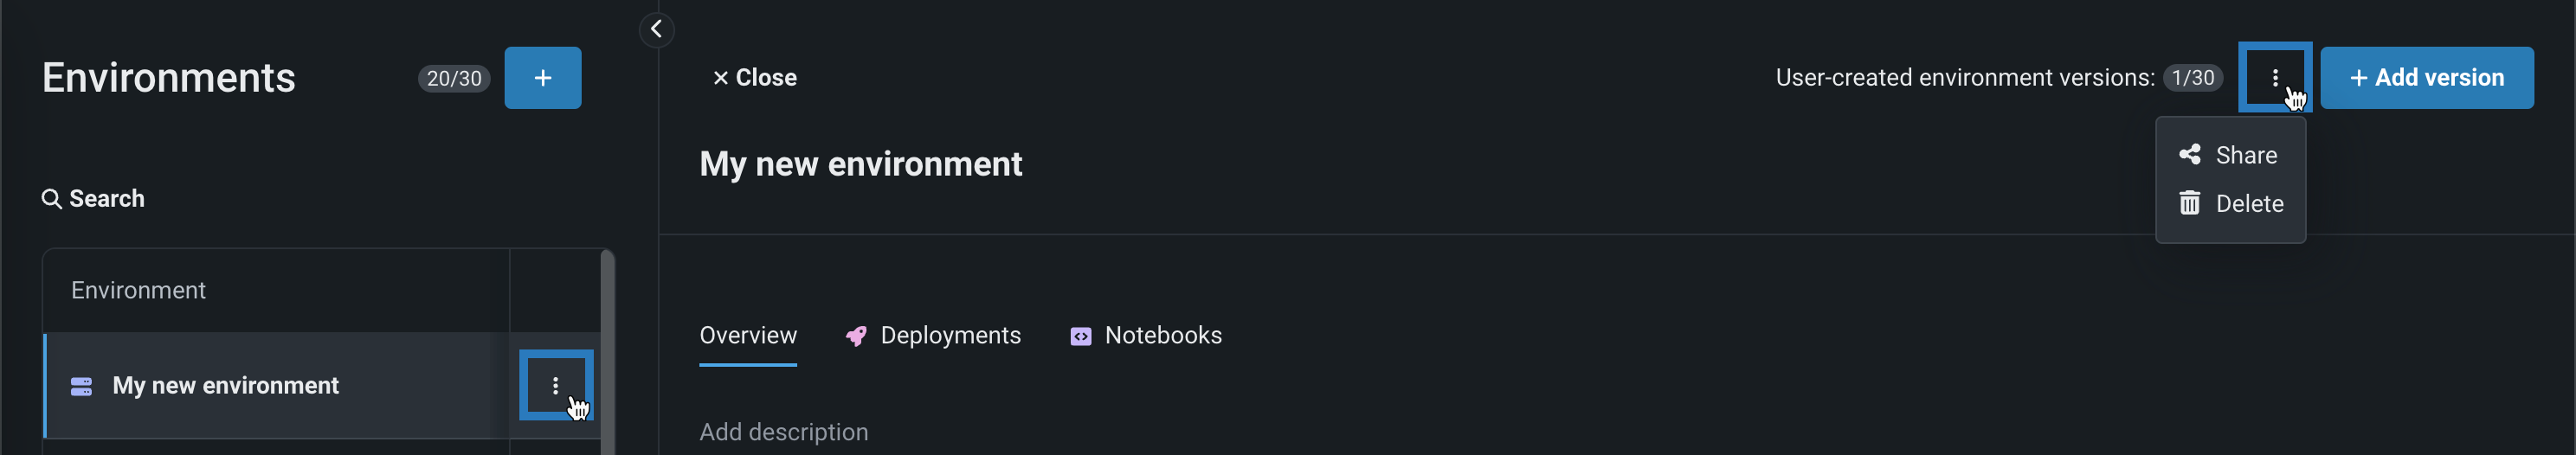The height and width of the screenshot is (455, 2576).
Task: Click the rocket icon next to Deployments
Action: coord(856,336)
